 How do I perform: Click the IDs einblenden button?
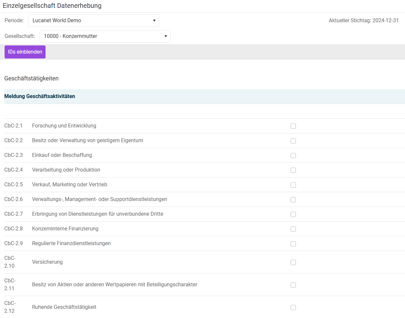25,52
